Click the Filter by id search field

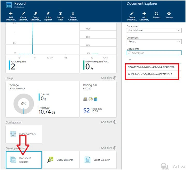coord(154,53)
